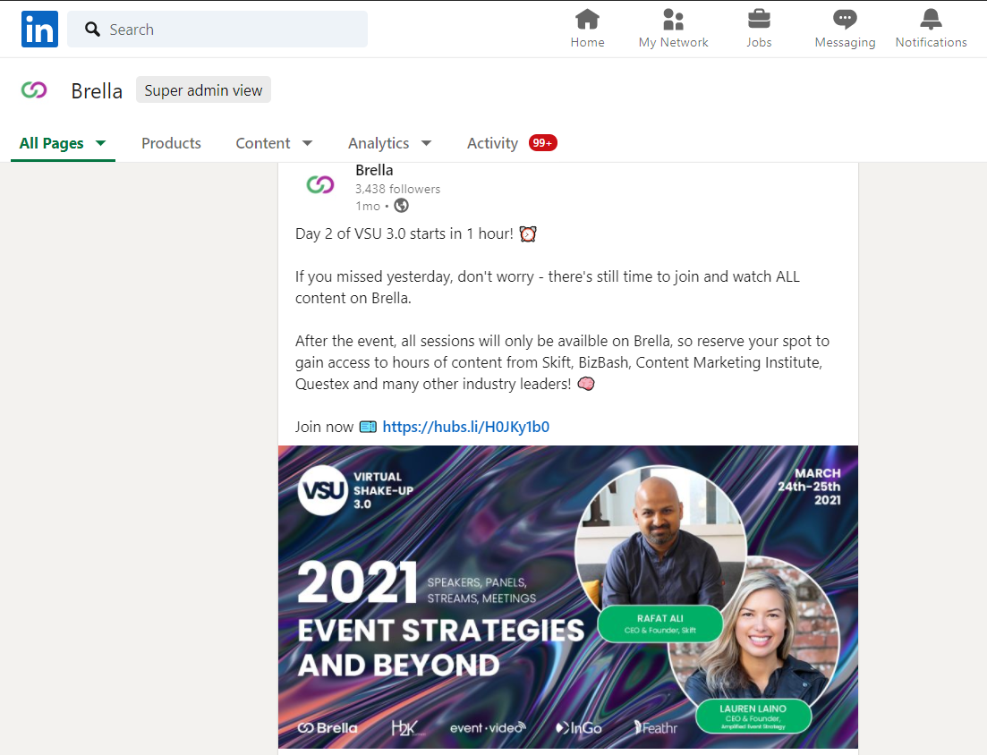Open the Analytics tab

point(379,143)
